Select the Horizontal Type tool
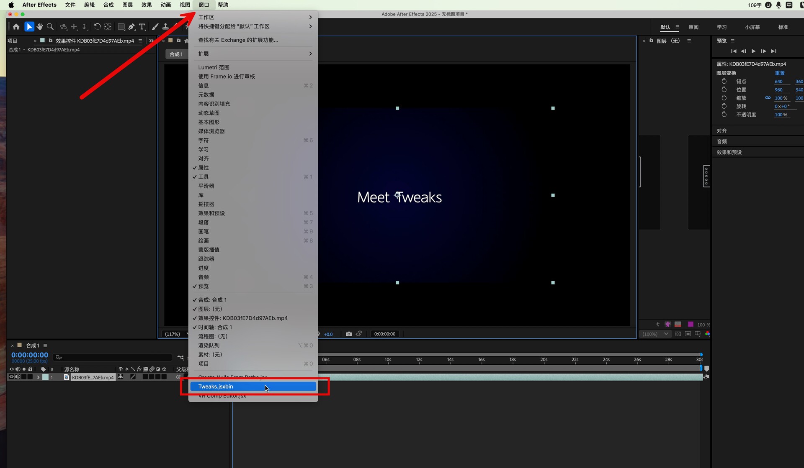 coord(142,27)
